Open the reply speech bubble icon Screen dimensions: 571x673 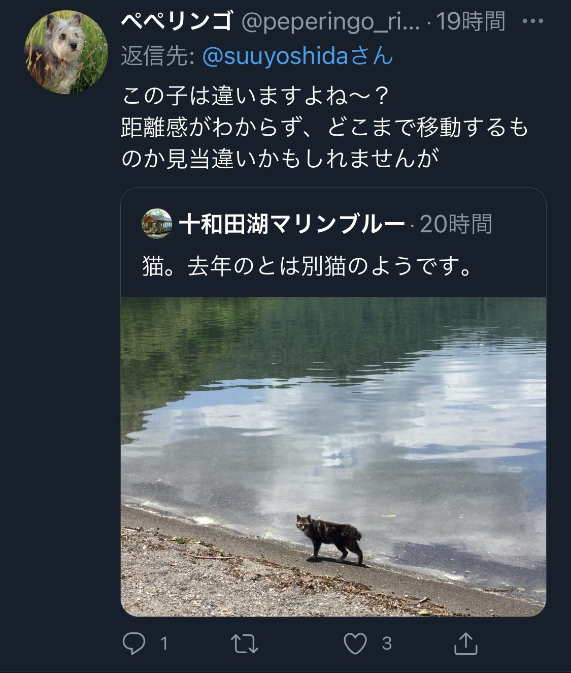point(134,644)
